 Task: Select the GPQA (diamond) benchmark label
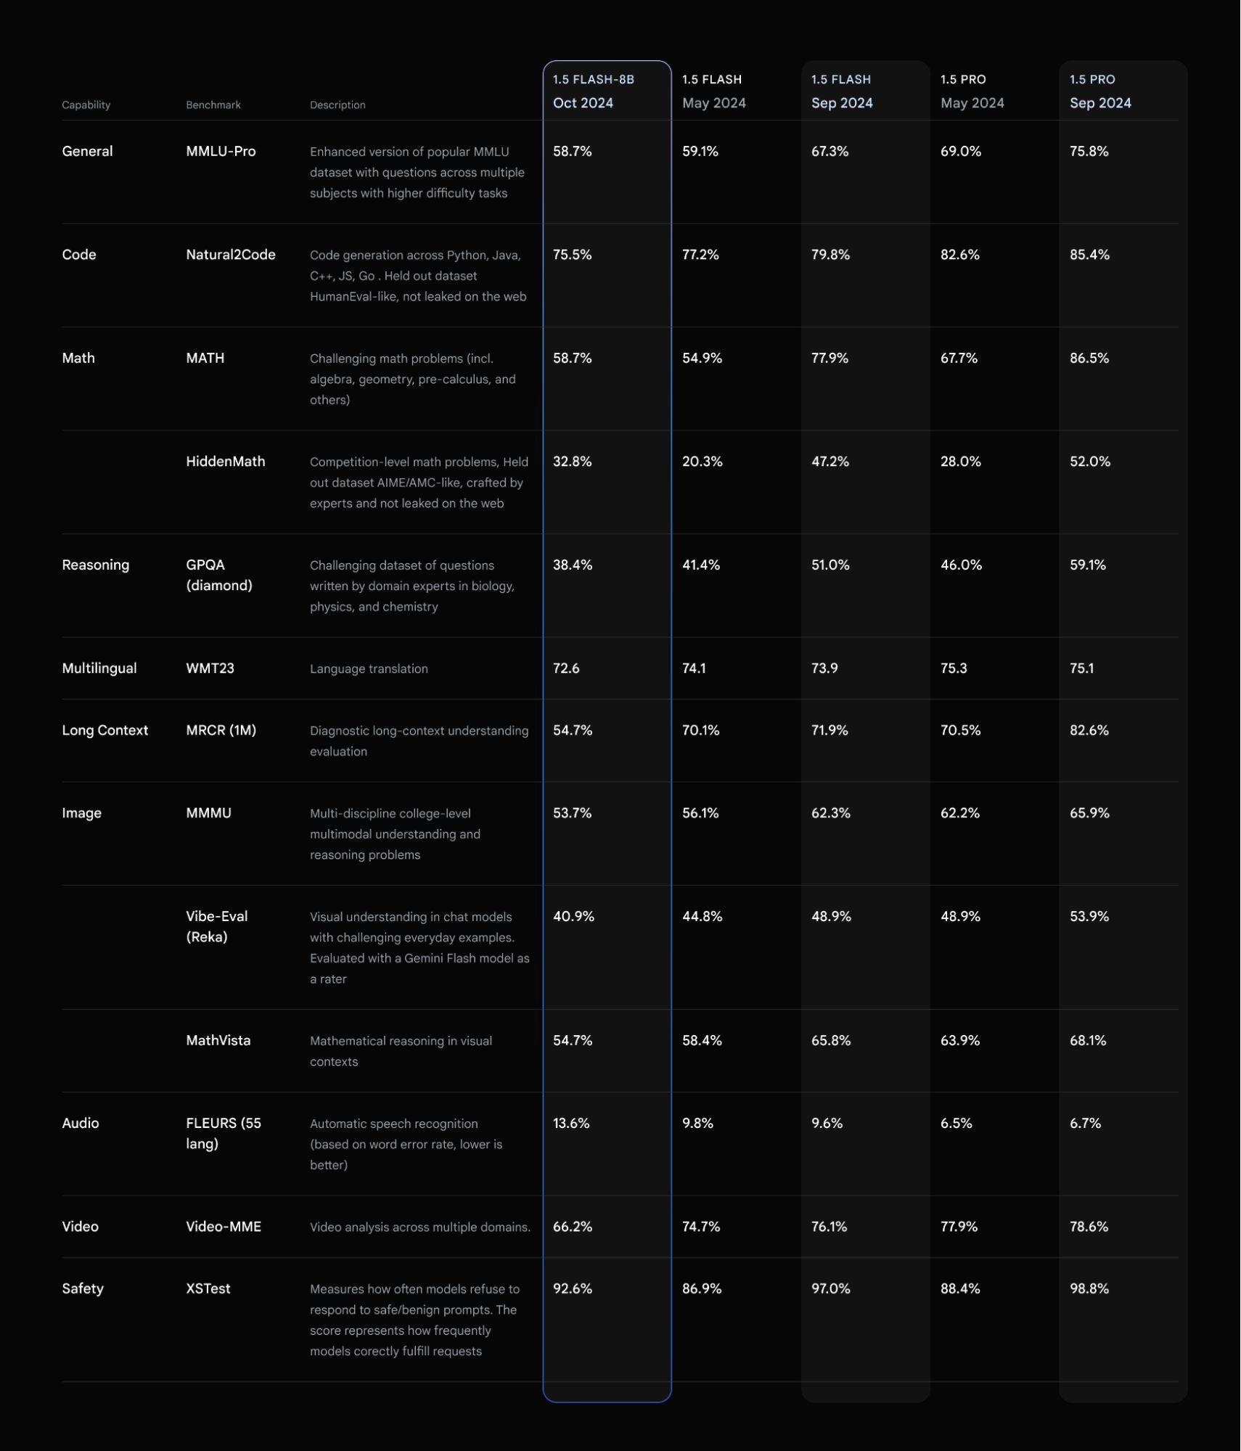(218, 575)
